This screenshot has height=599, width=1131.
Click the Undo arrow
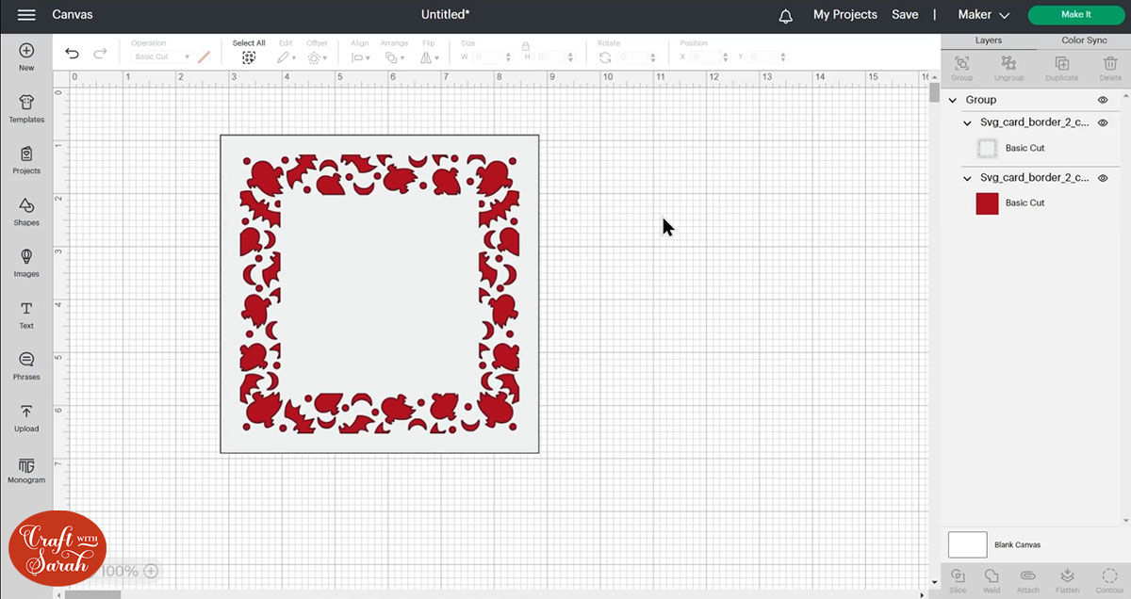(72, 54)
